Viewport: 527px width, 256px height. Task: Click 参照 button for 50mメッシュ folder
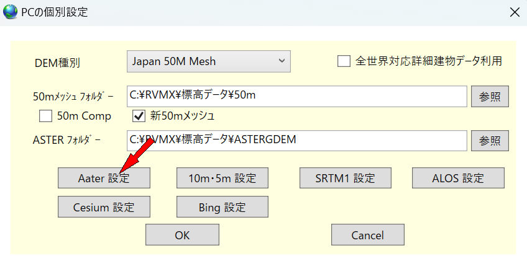click(490, 96)
